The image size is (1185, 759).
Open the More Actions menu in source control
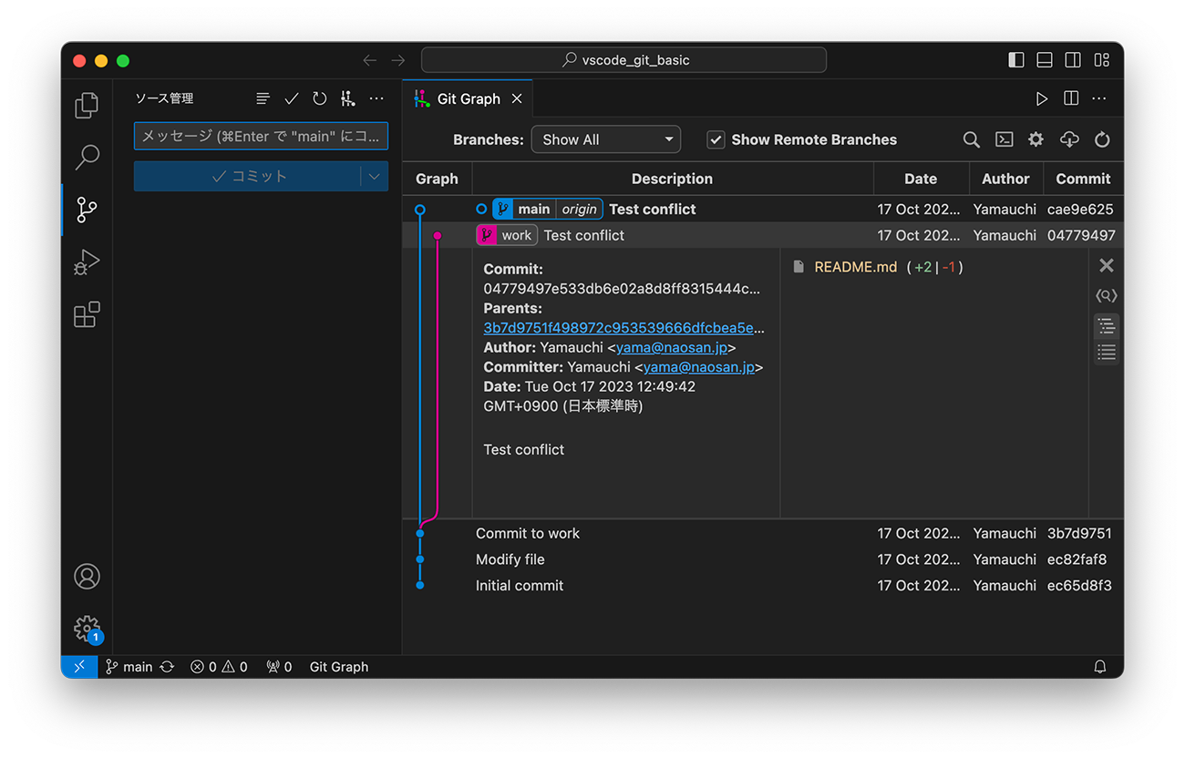[x=376, y=97]
